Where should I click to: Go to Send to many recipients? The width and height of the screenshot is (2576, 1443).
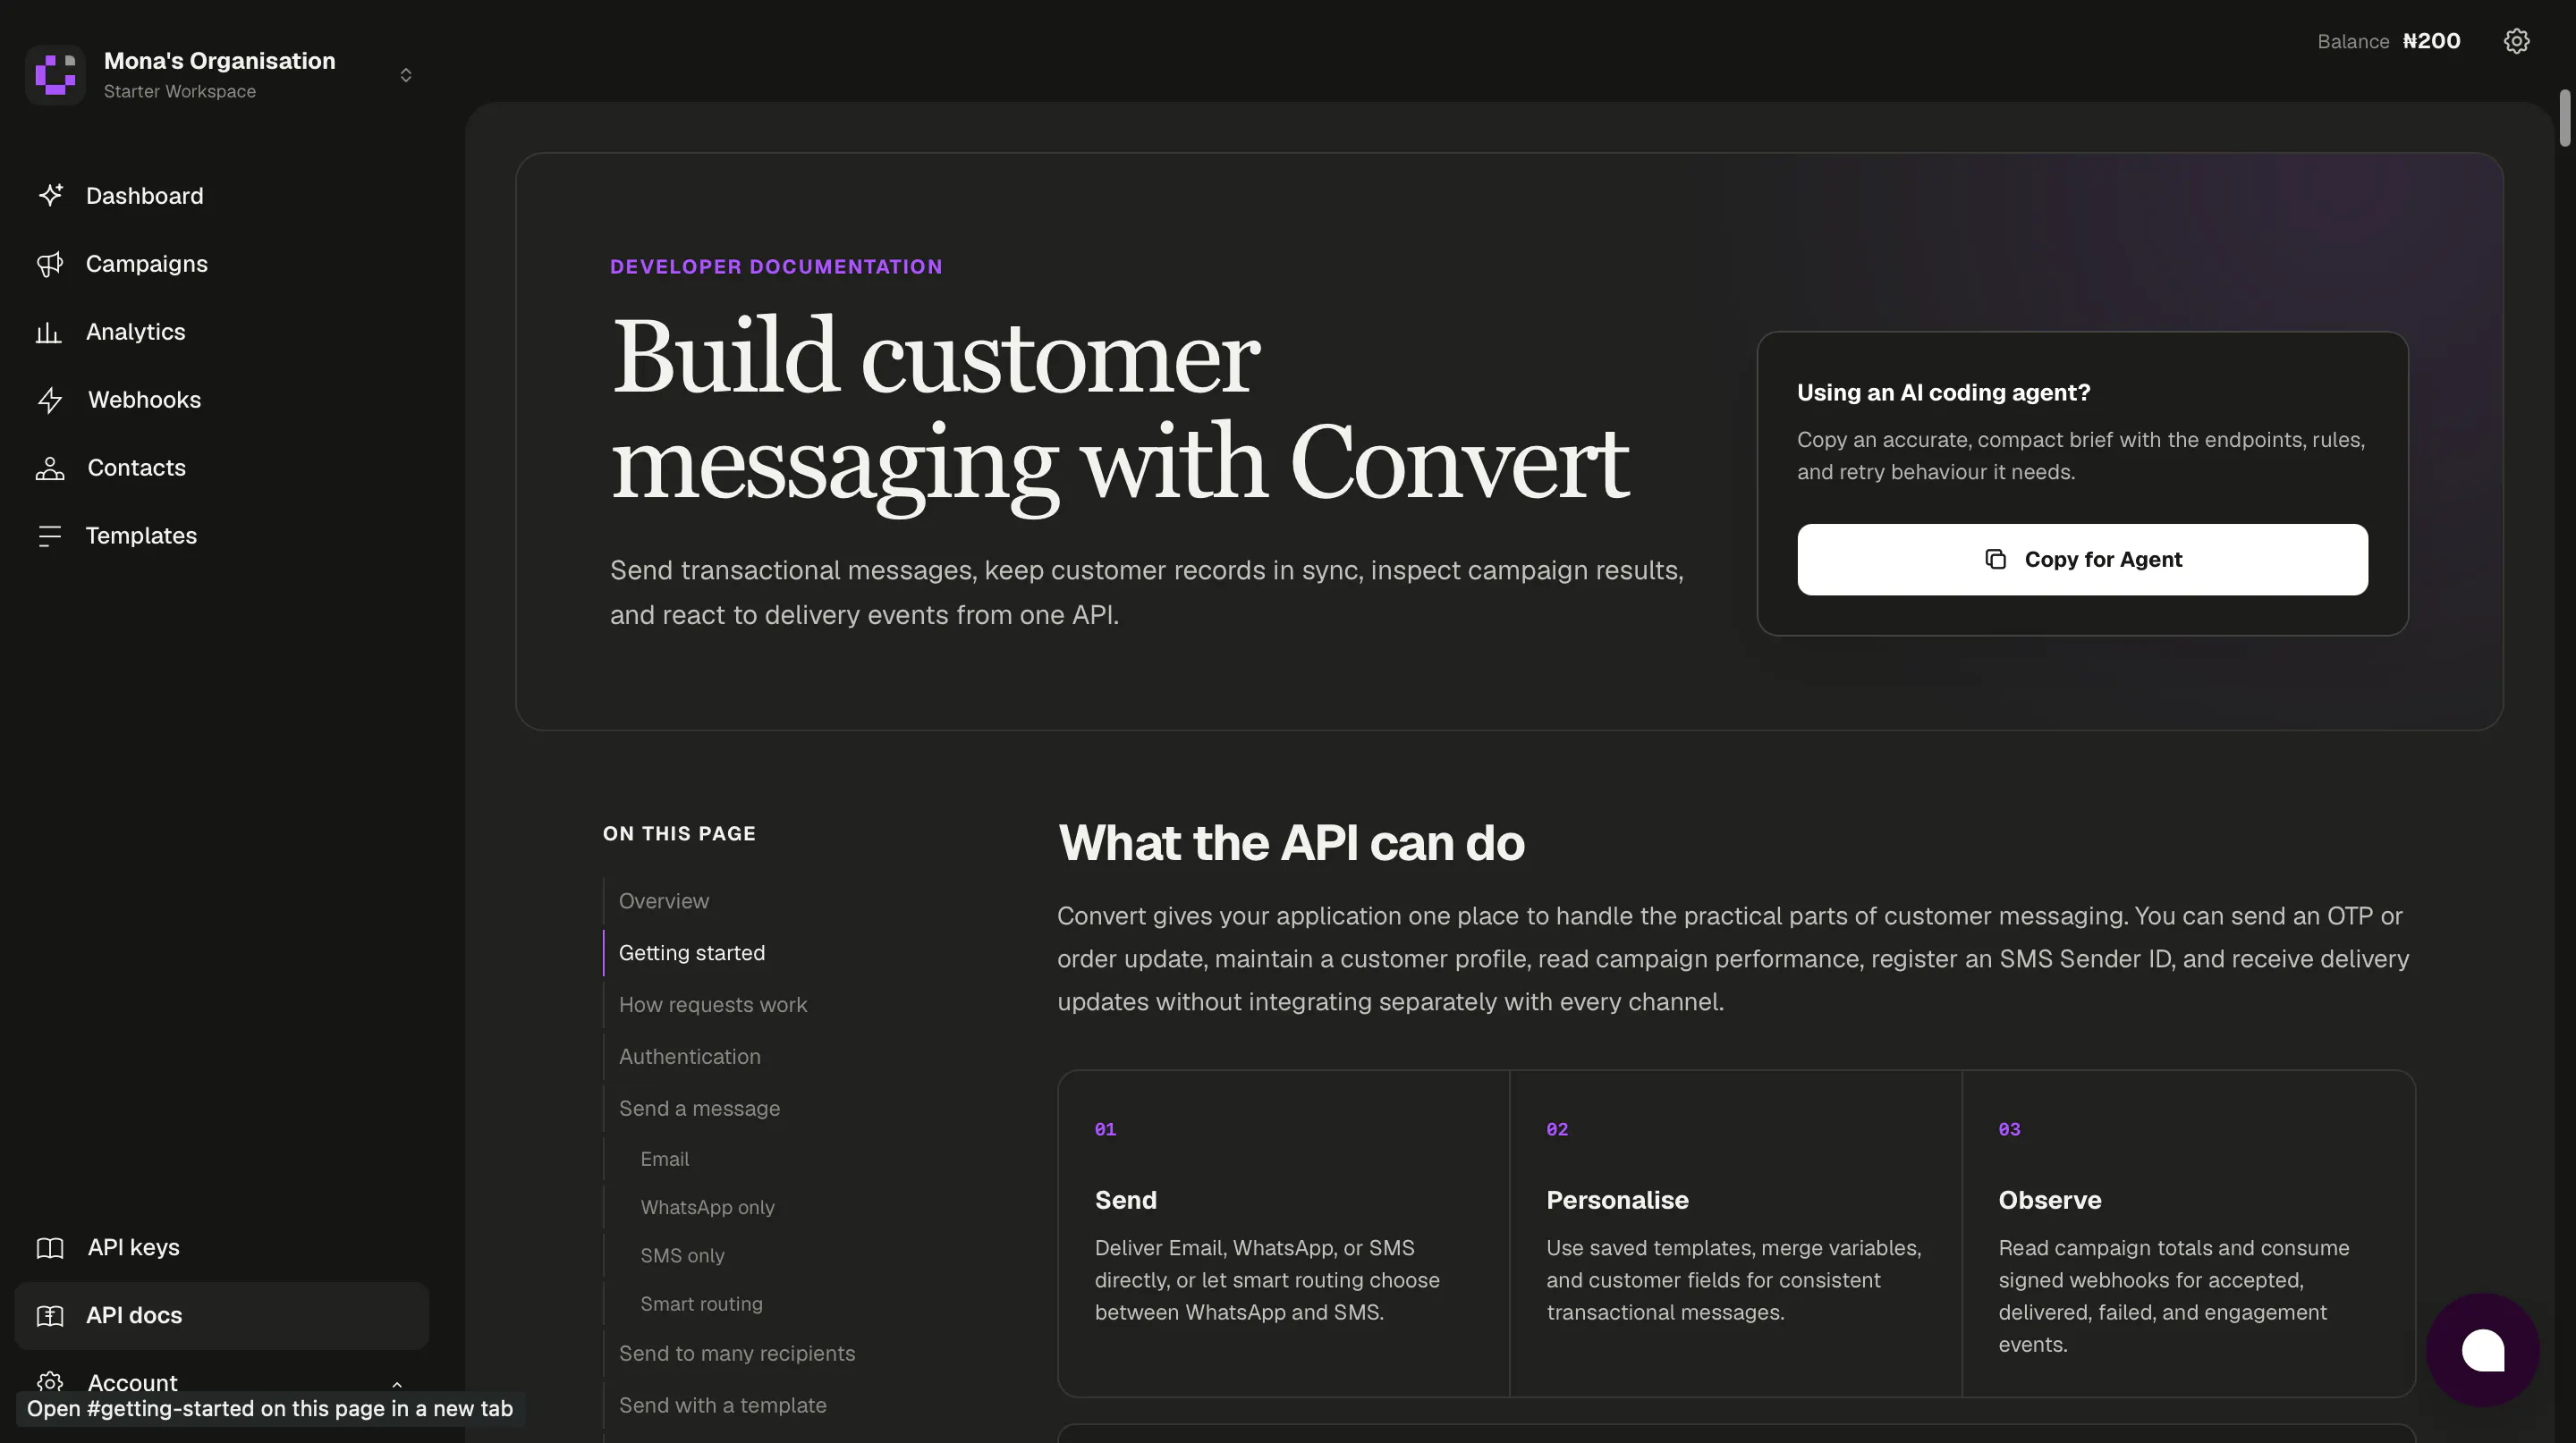pyautogui.click(x=737, y=1353)
